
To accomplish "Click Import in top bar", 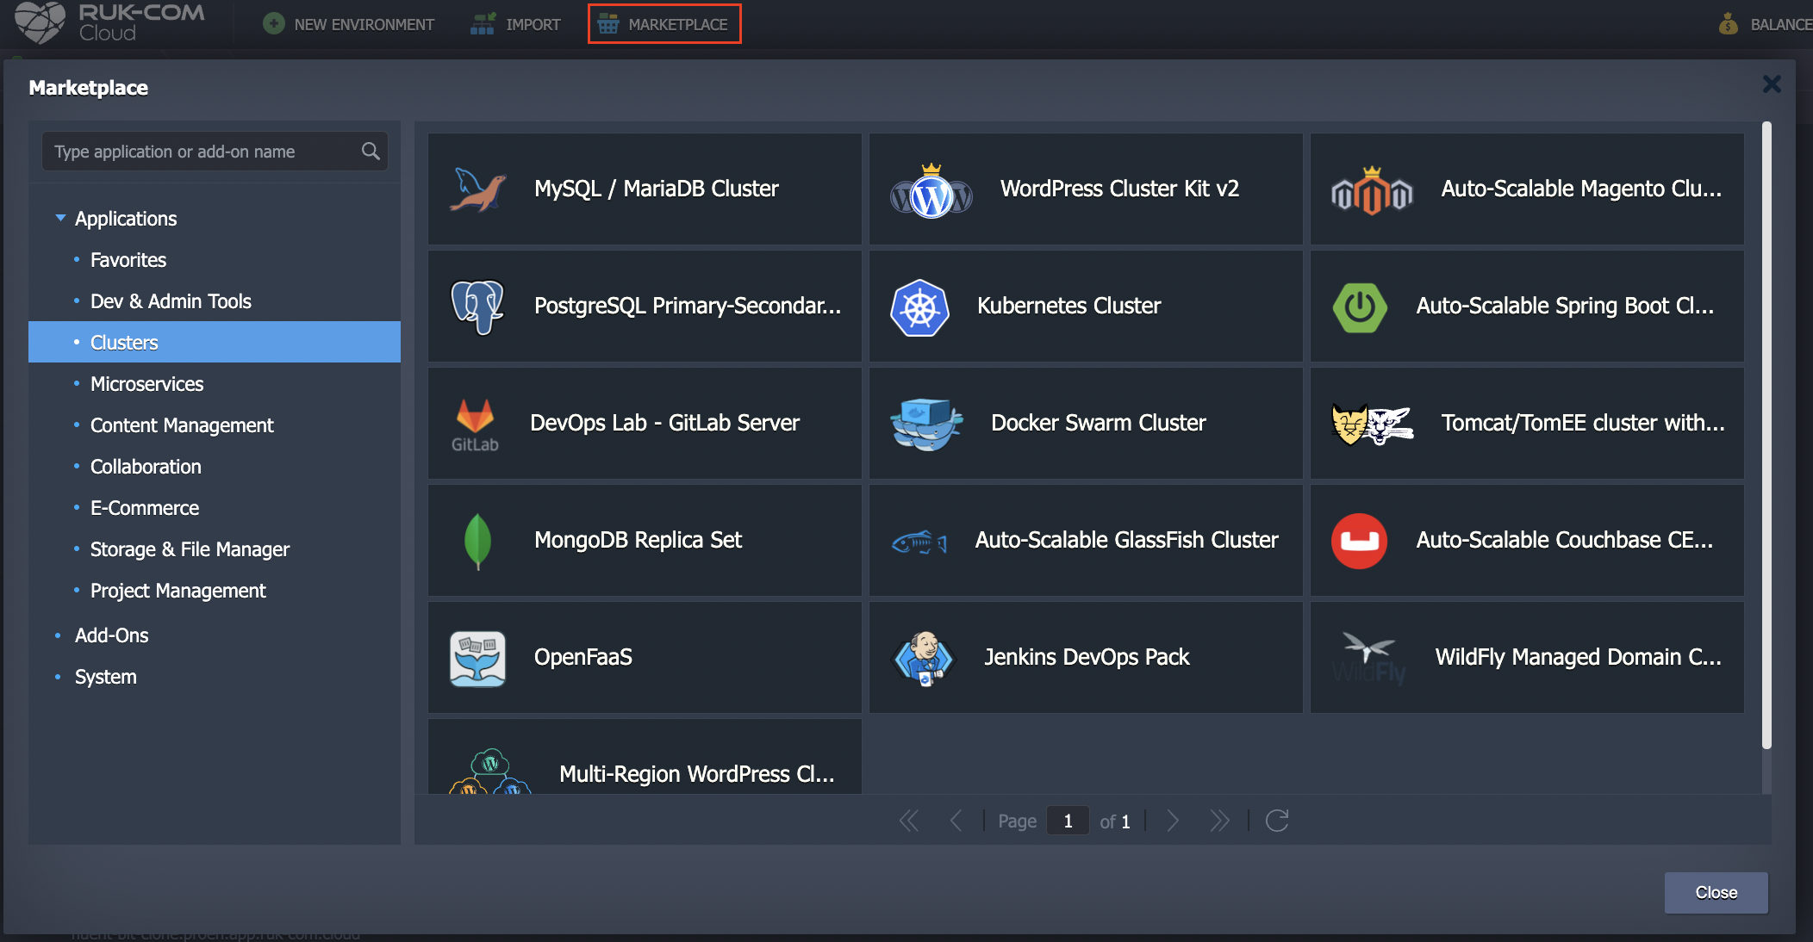I will pyautogui.click(x=515, y=24).
